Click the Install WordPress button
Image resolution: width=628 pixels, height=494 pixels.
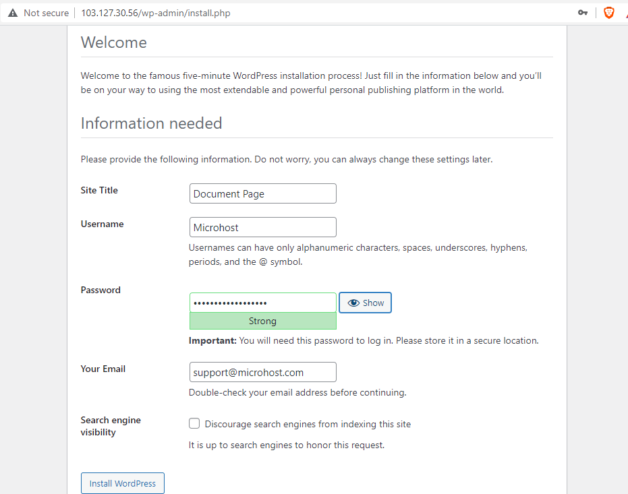(x=123, y=483)
